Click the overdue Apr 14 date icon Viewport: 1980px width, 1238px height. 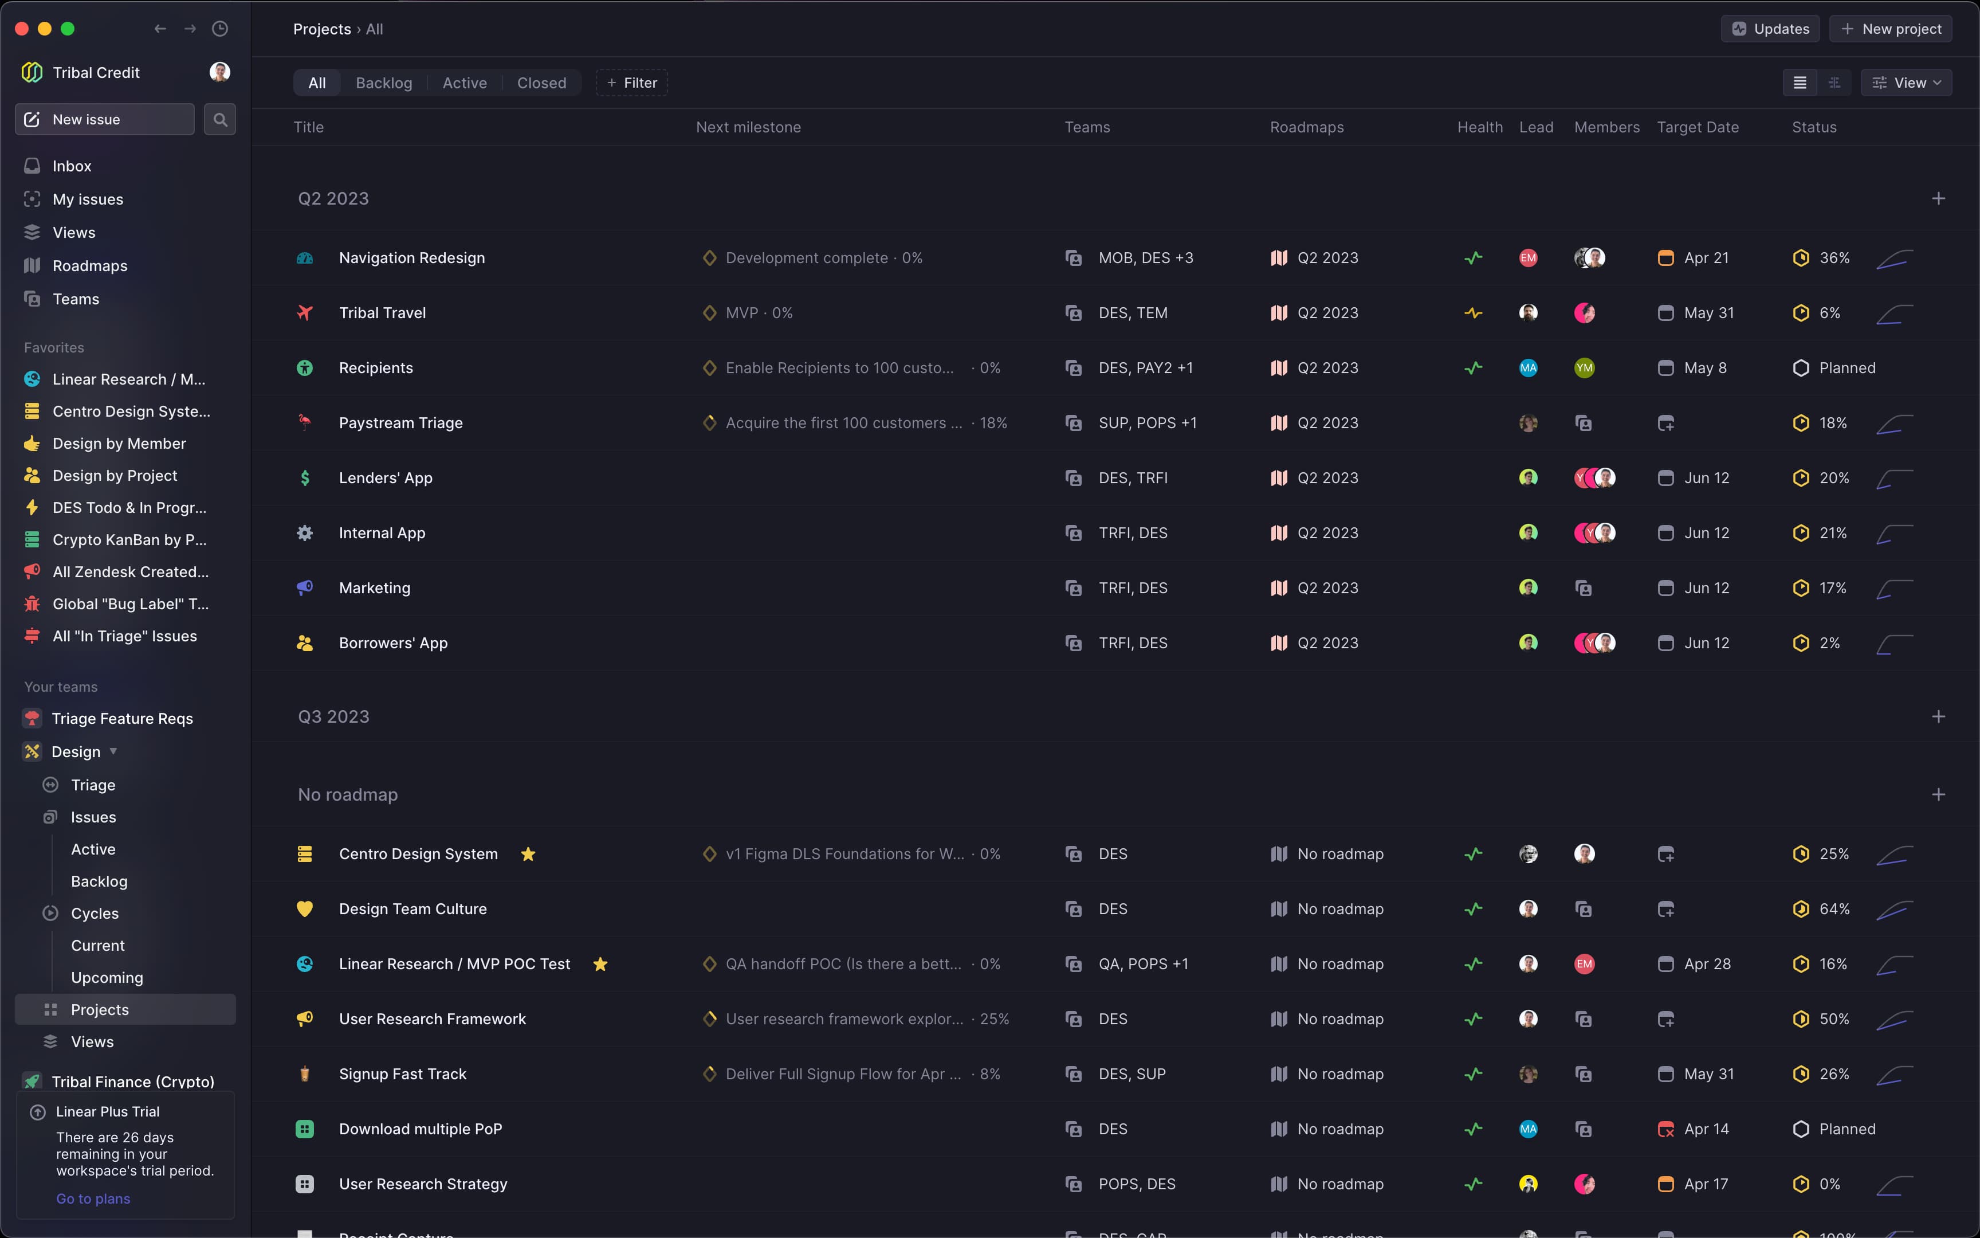click(1665, 1129)
